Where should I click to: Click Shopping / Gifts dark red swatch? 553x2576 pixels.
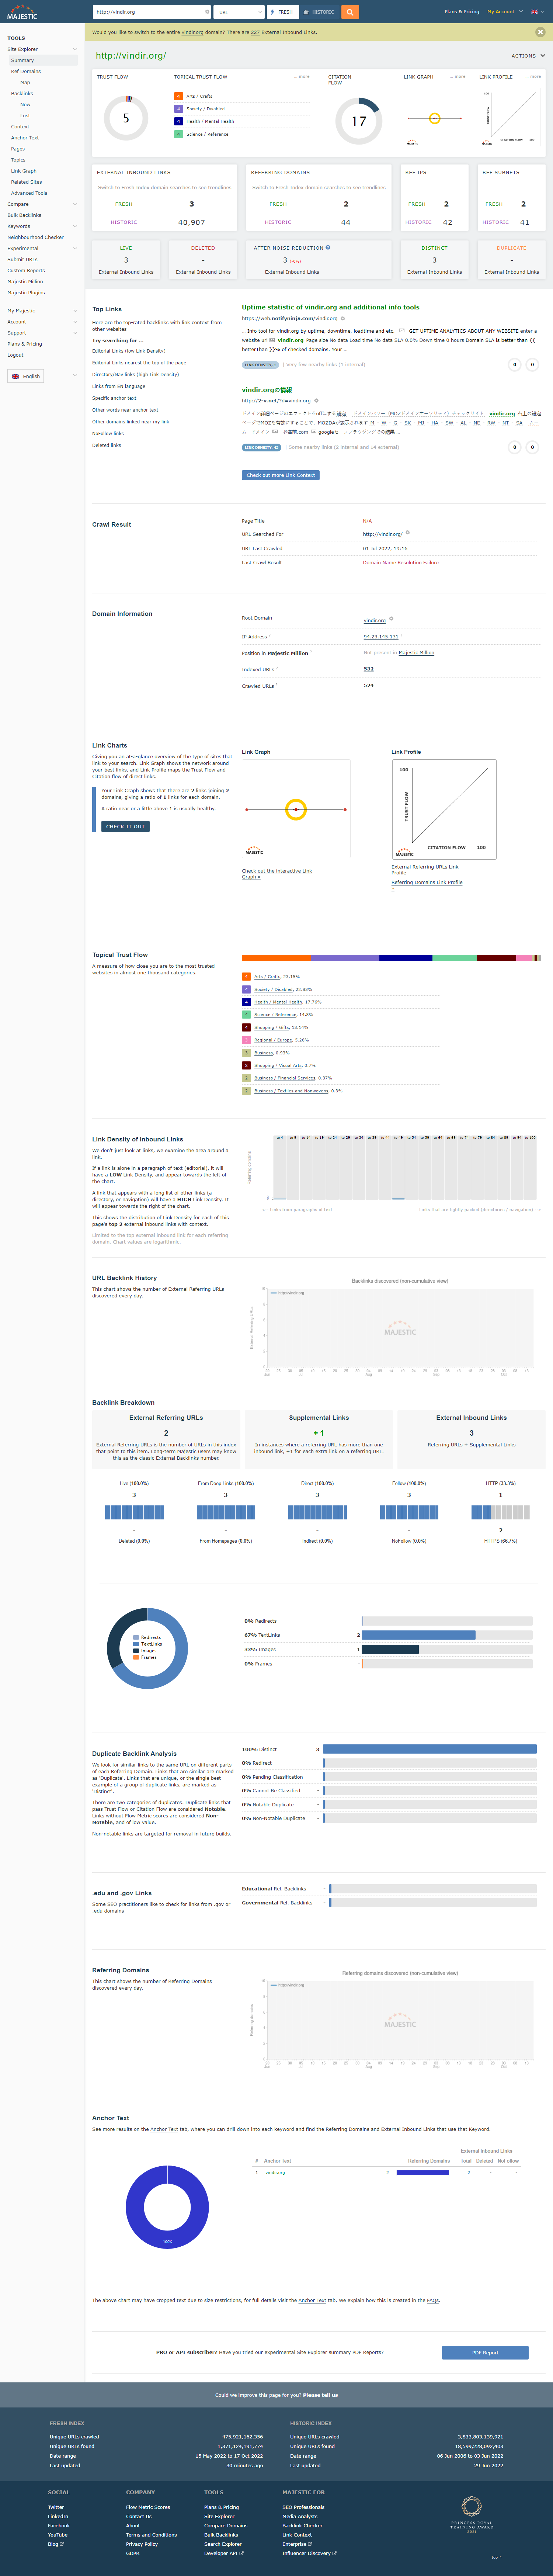pos(246,1027)
